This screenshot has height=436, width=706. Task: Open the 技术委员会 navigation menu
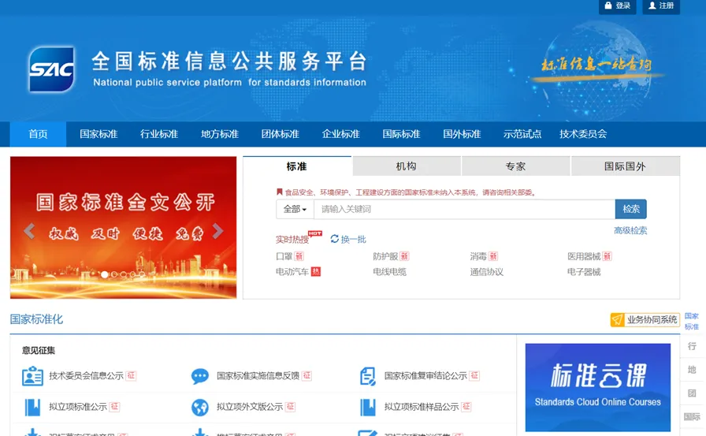[x=583, y=134]
